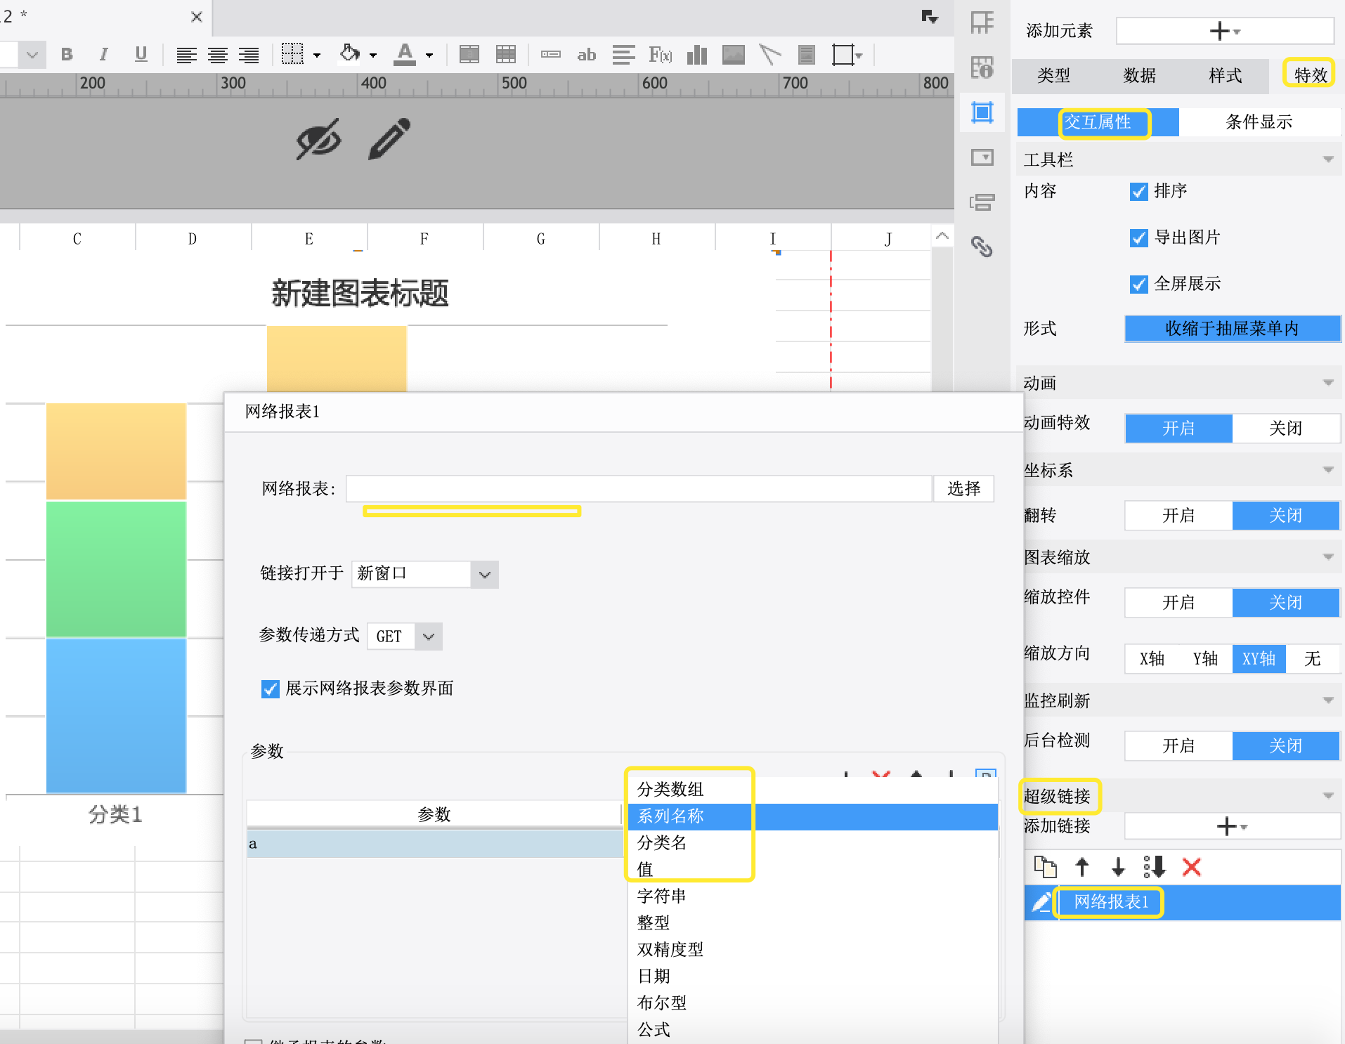Click the cell border icon
The image size is (1345, 1044).
[x=292, y=54]
